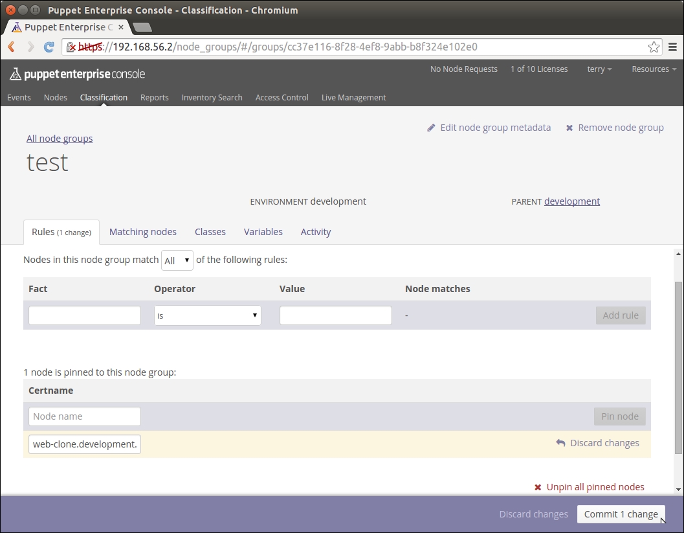
Task: Click the red X Unpin all icon
Action: point(538,488)
